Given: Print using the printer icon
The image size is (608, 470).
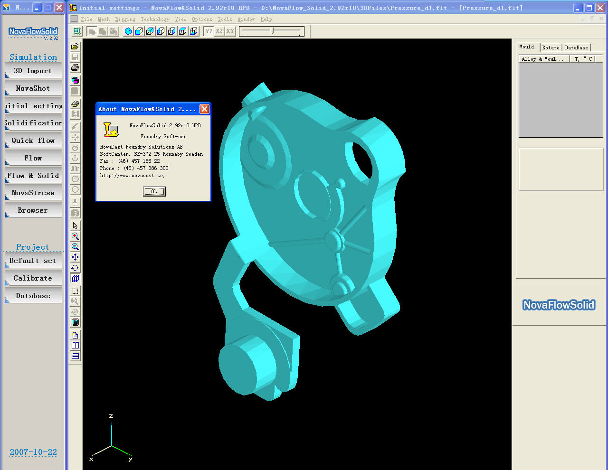Looking at the screenshot, I should click(75, 67).
